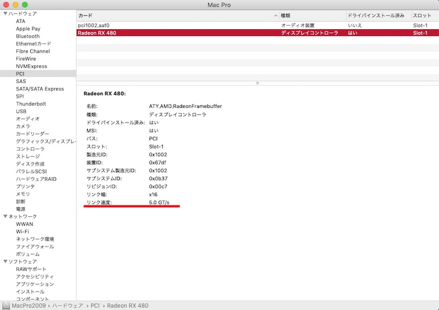The width and height of the screenshot is (439, 310).
Task: Select アプリケーション in the sidebar
Action: pos(35,284)
